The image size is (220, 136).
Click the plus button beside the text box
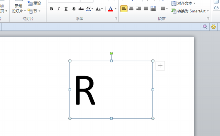[160, 65]
